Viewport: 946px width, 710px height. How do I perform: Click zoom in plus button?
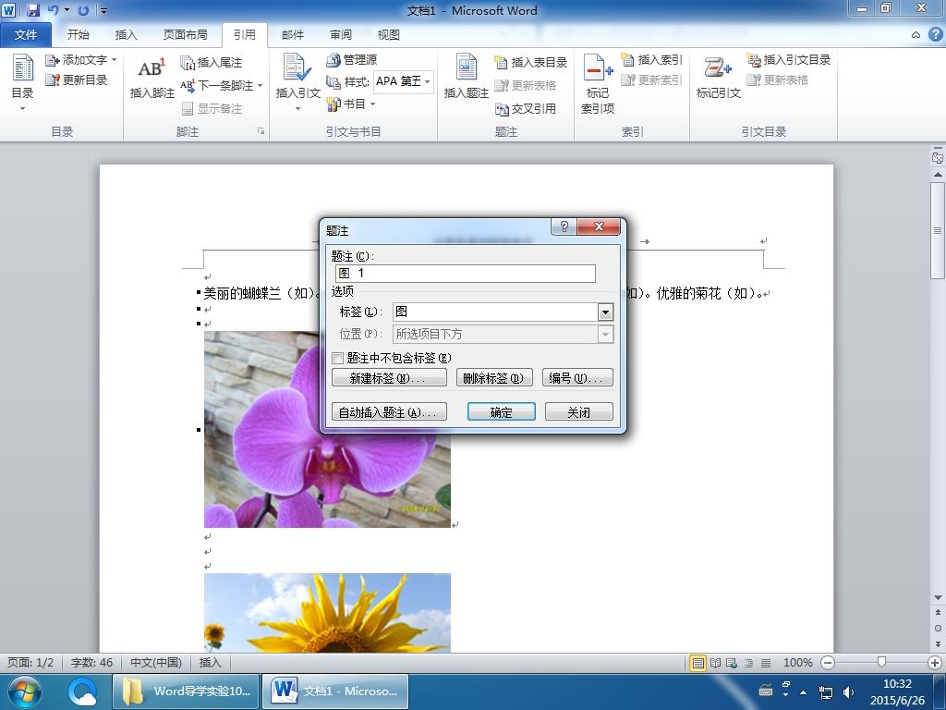point(935,663)
